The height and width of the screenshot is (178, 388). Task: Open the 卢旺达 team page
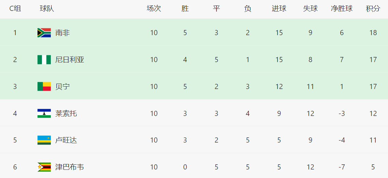[x=66, y=140]
